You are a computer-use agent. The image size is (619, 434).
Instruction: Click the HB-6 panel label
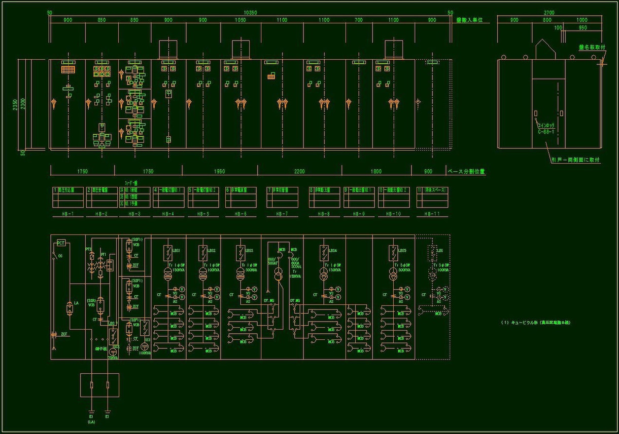[x=240, y=214]
